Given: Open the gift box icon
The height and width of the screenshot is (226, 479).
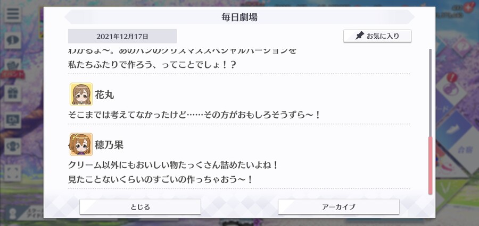Looking at the screenshot, I should point(13,93).
